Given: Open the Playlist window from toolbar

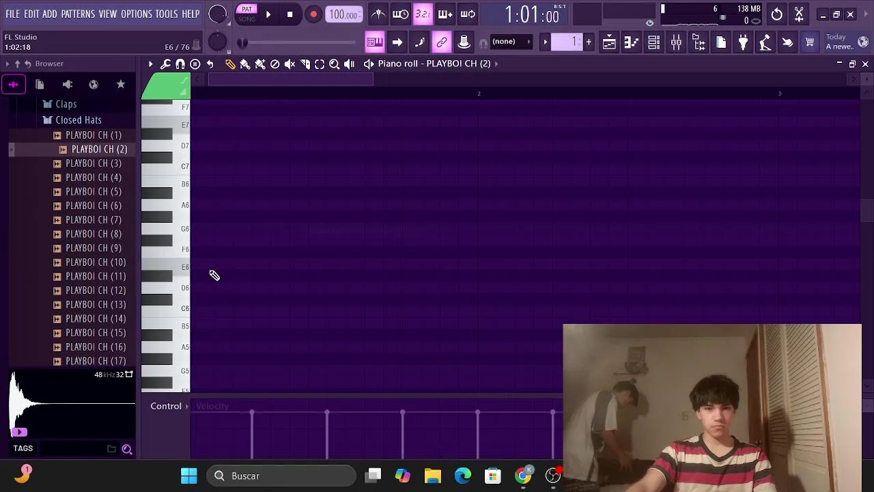Looking at the screenshot, I should coord(609,42).
